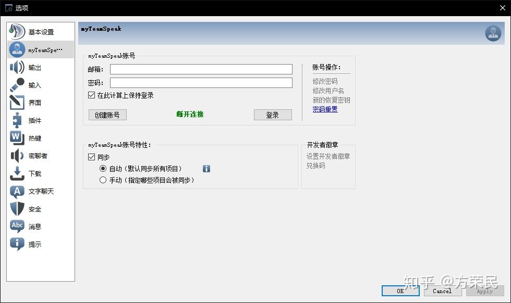This screenshot has height=303, width=511.
Task: Open the 下载 (Download) settings icon
Action: click(17, 173)
